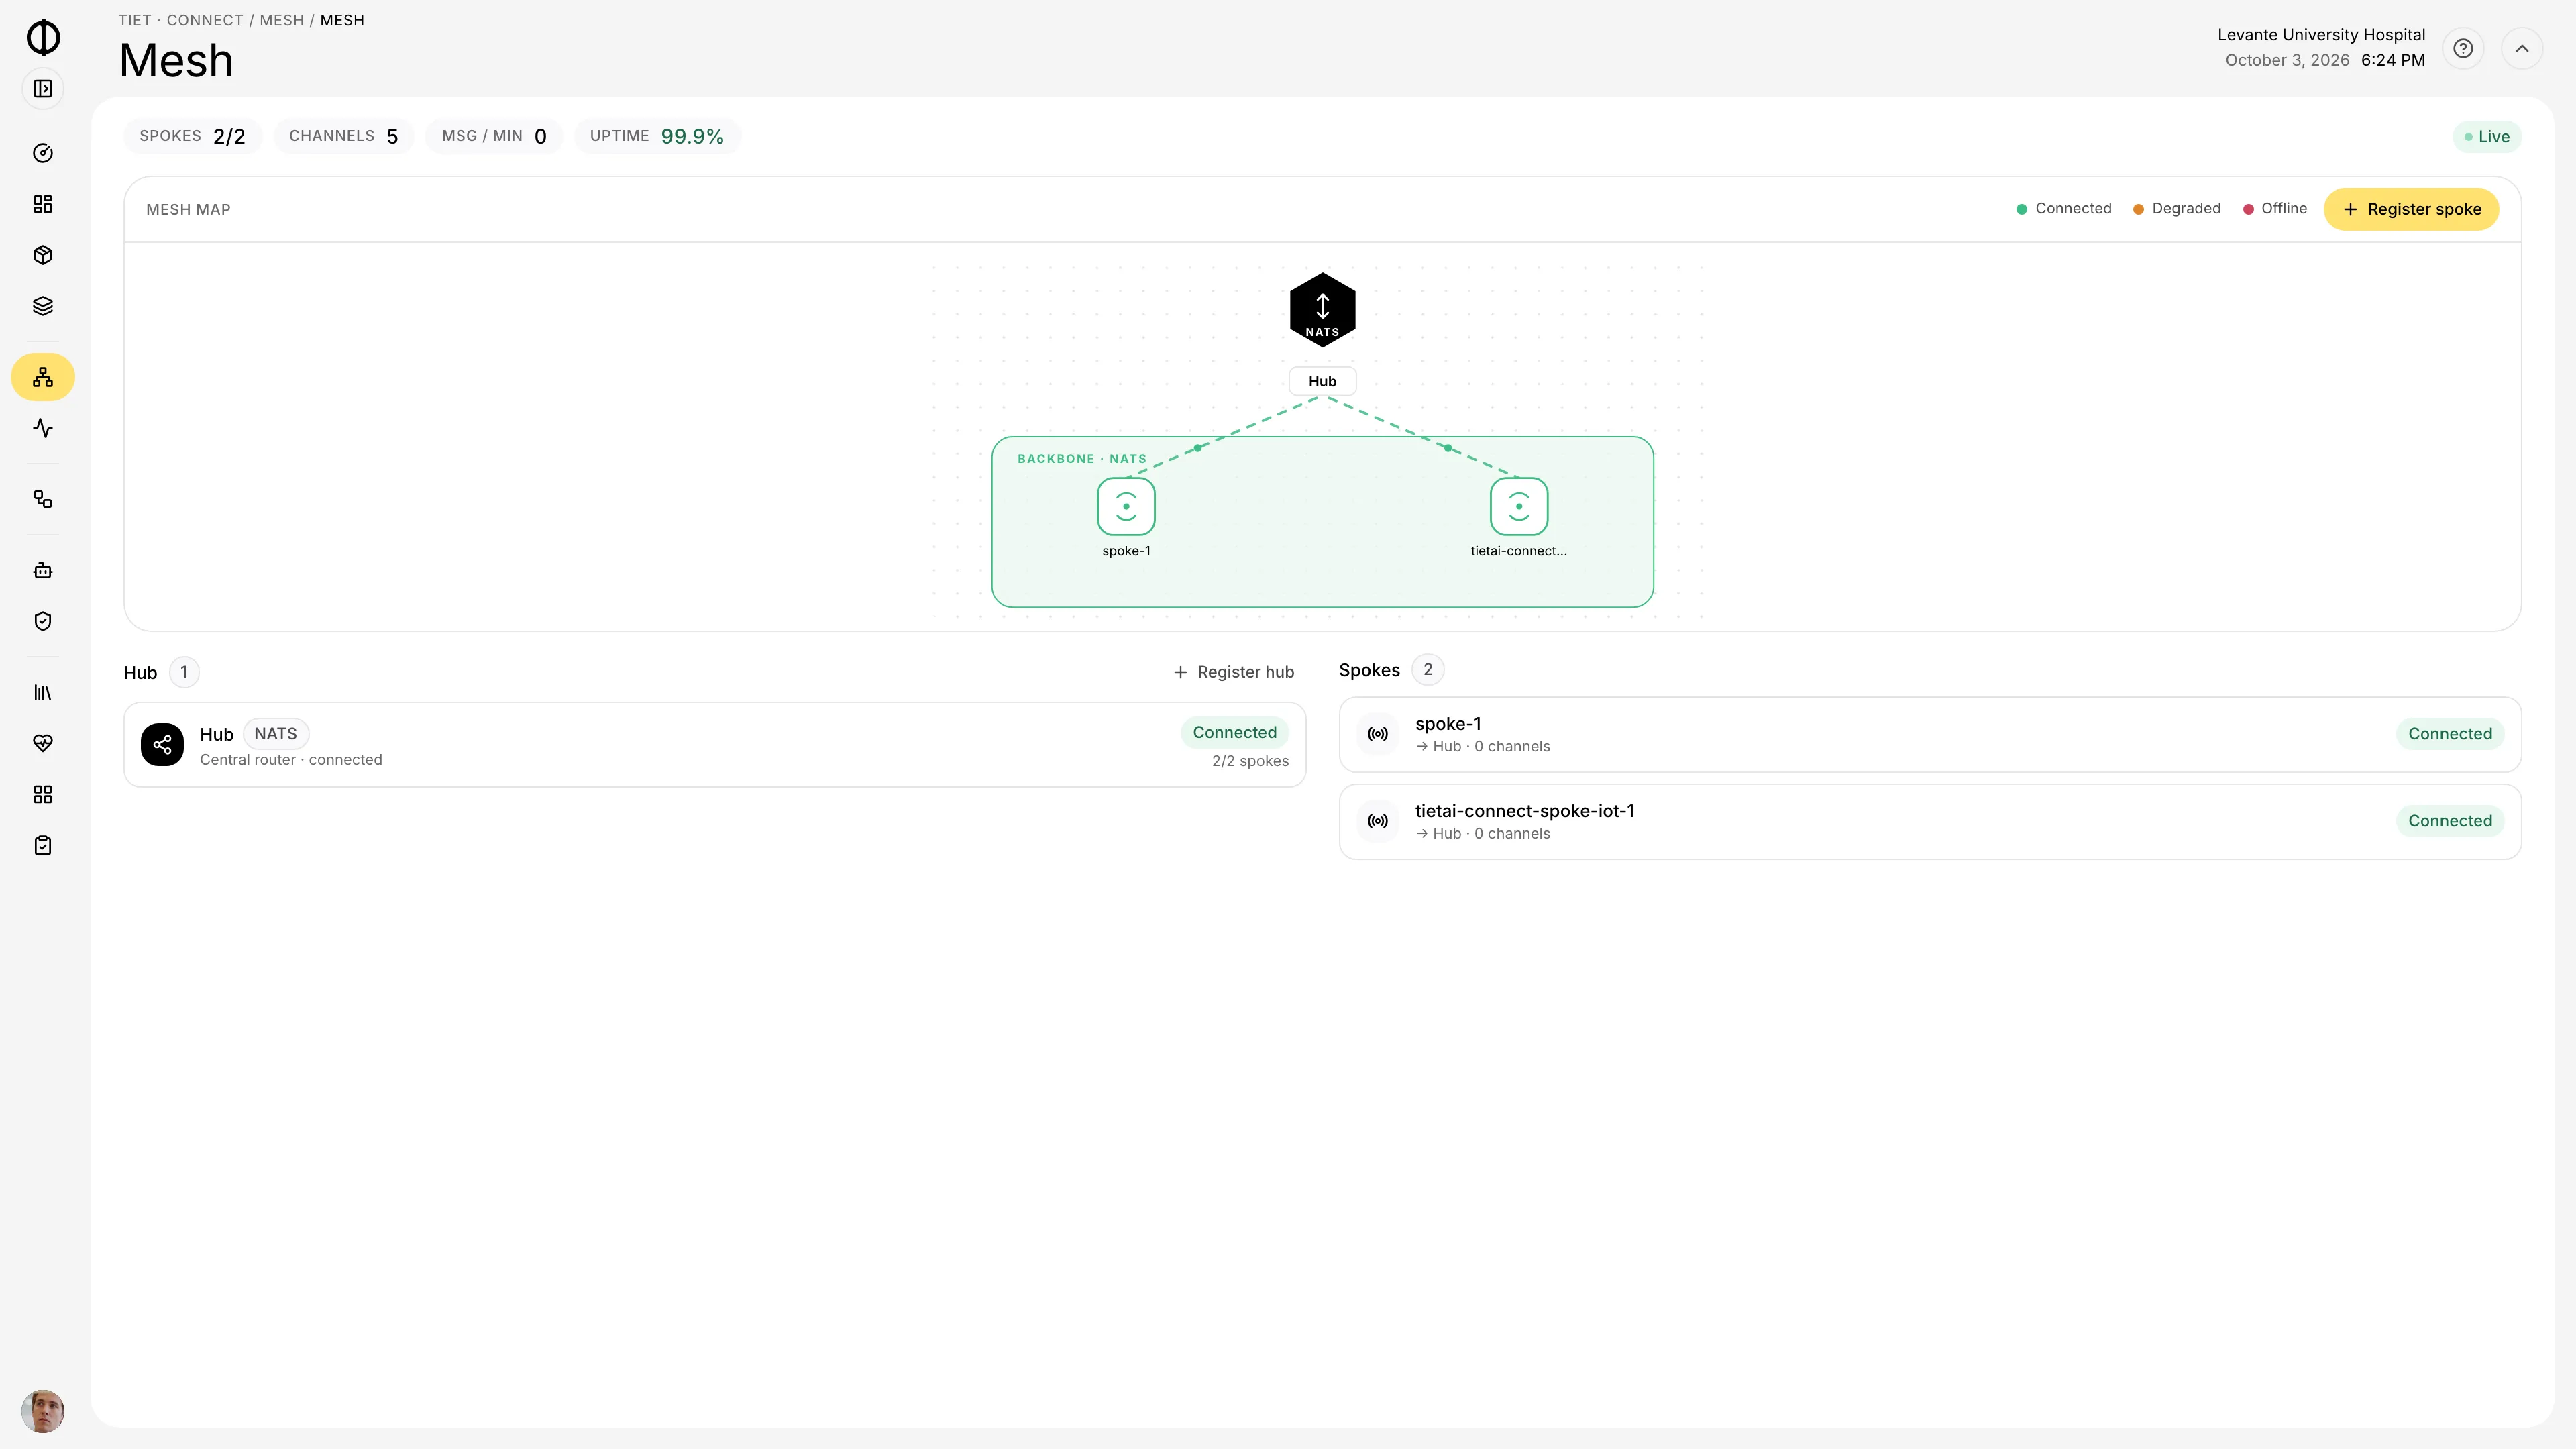2576x1449 pixels.
Task: Open the robot agent sidebar icon
Action: [x=43, y=570]
